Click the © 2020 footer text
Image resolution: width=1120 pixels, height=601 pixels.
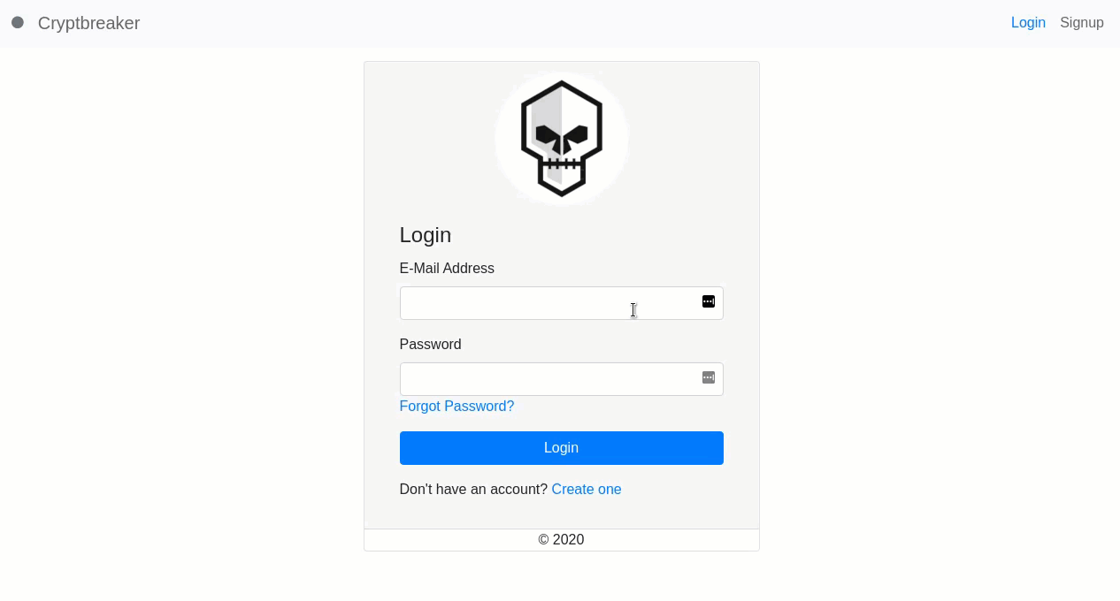pos(562,540)
